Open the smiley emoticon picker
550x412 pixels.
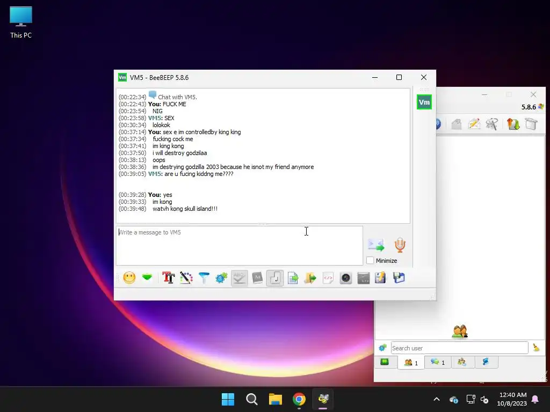point(129,278)
